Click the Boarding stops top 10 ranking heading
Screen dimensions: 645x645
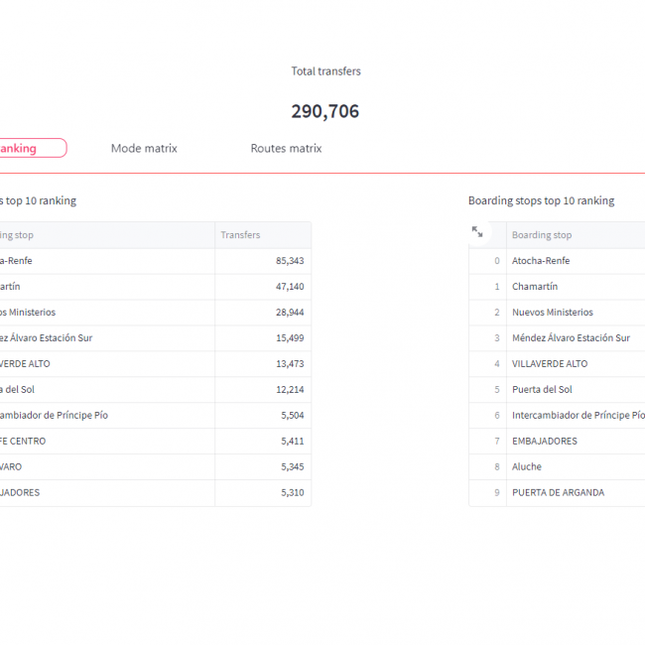pos(541,200)
